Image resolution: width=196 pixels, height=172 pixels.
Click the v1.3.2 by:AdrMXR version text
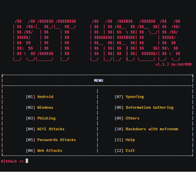point(173,64)
